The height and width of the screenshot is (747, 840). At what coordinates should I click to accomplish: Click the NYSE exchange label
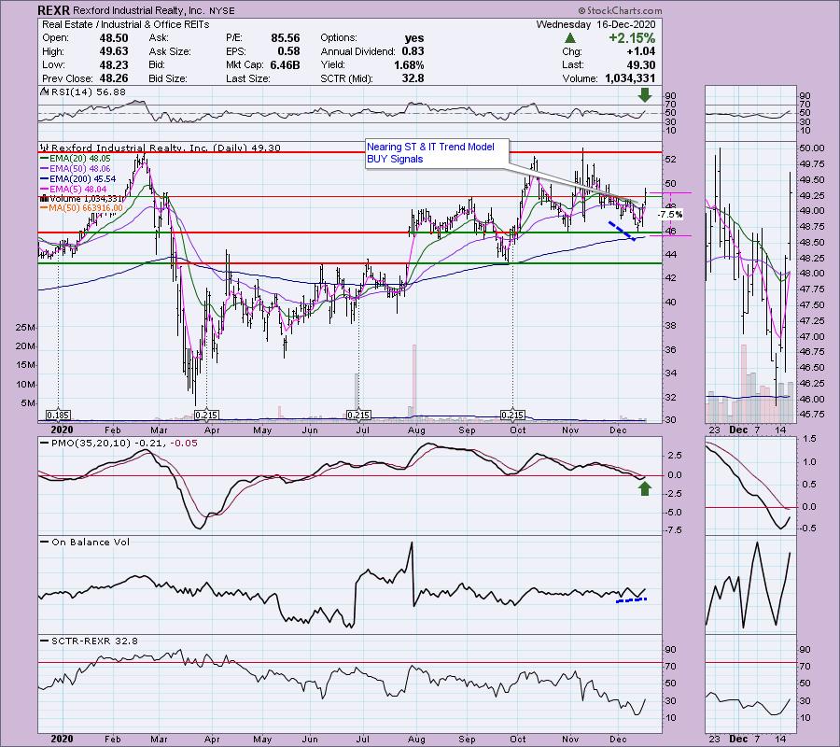click(220, 10)
